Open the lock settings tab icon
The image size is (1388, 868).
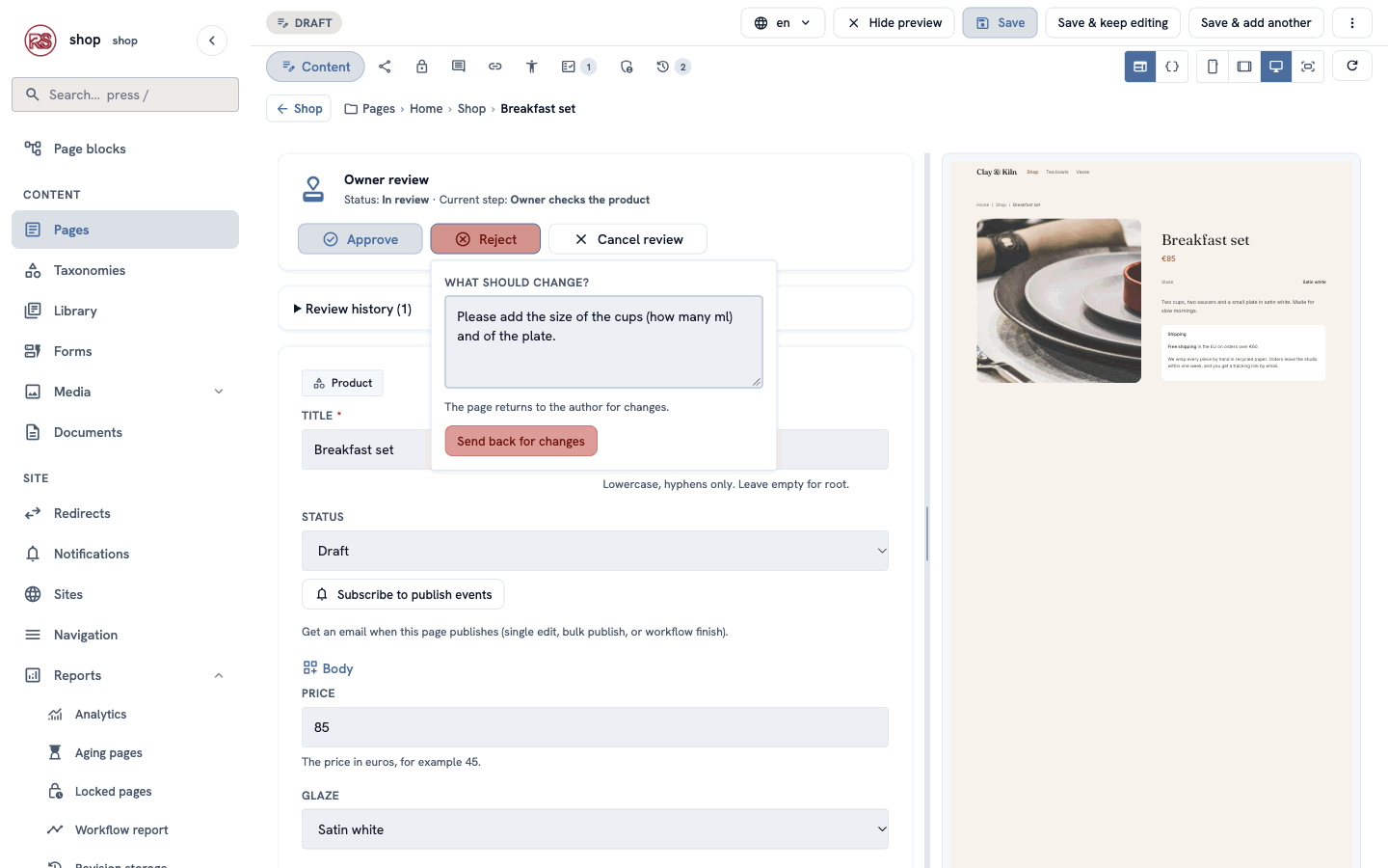coord(421,67)
